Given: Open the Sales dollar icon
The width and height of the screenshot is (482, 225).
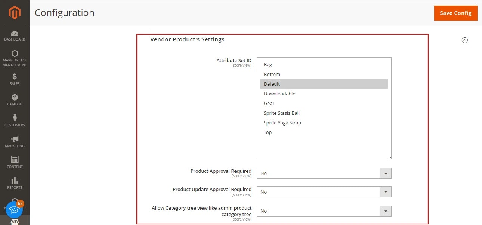Looking at the screenshot, I should click(x=15, y=76).
